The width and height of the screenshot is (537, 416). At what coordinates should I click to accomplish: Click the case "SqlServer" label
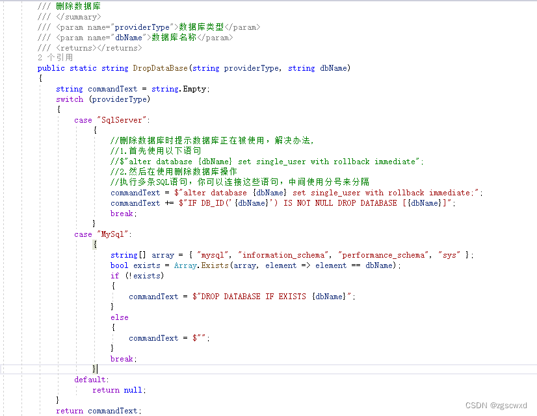[112, 120]
